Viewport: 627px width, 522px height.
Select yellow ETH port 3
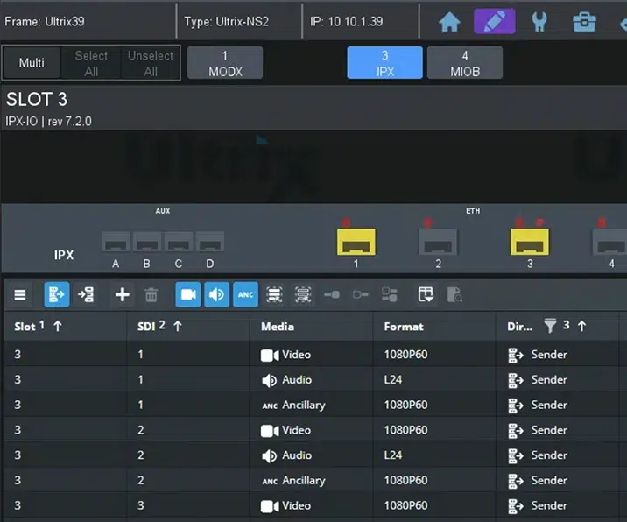pyautogui.click(x=530, y=242)
